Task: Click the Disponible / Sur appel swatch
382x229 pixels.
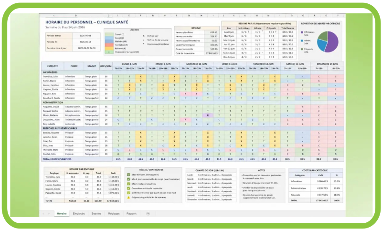Action: click(x=109, y=52)
